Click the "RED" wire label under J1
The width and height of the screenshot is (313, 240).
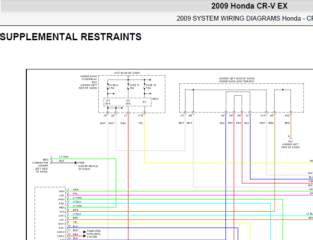[x=123, y=123]
